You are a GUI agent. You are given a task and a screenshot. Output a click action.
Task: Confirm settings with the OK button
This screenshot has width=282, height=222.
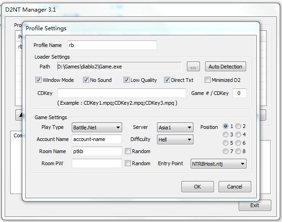pos(198,187)
